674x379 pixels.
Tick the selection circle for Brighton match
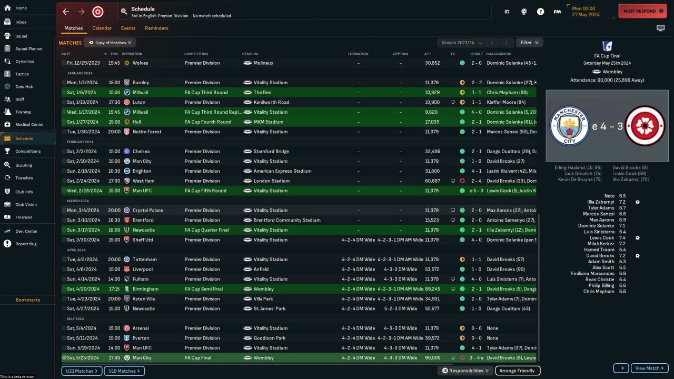(x=64, y=171)
